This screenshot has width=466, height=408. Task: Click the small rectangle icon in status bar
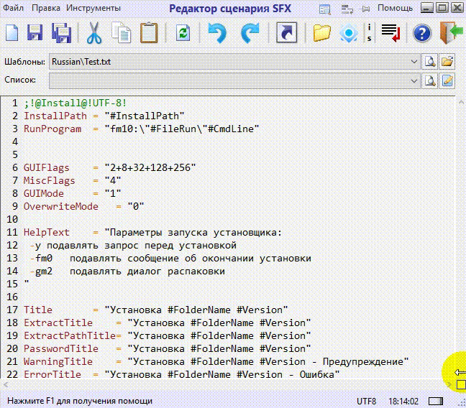tap(436, 401)
